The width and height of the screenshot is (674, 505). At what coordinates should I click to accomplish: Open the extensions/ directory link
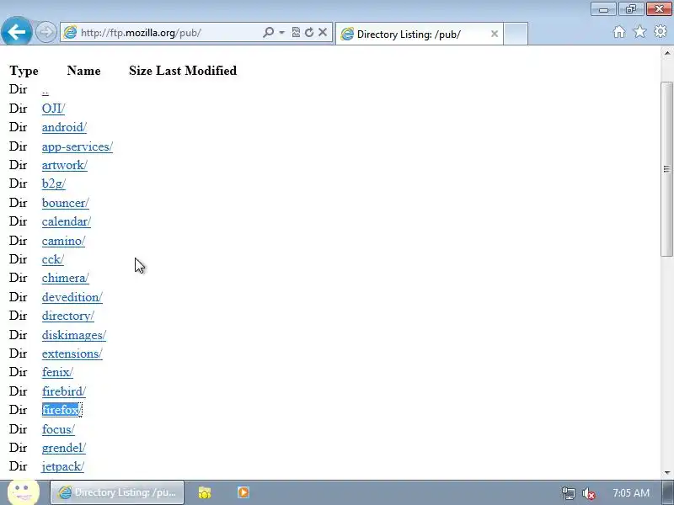tap(72, 353)
